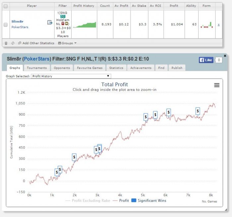Tick the select-all checkbox in table header
Viewport: 232px width, 217px height.
6,6
